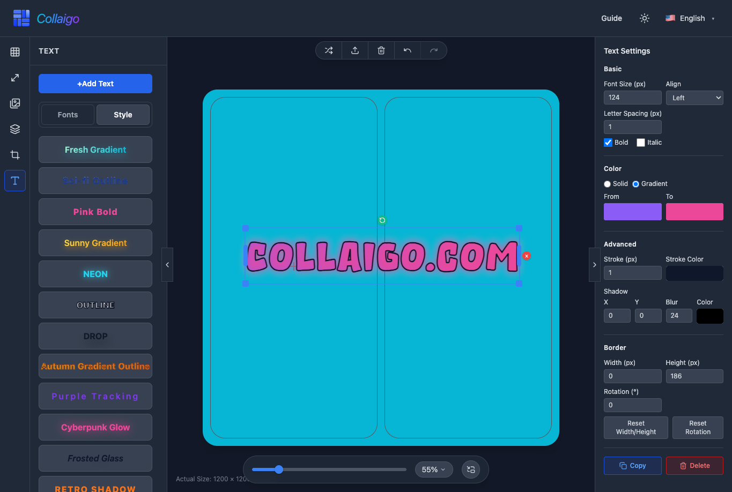This screenshot has height=492, width=732.
Task: Click the green rotate handle above text
Action: (382, 220)
